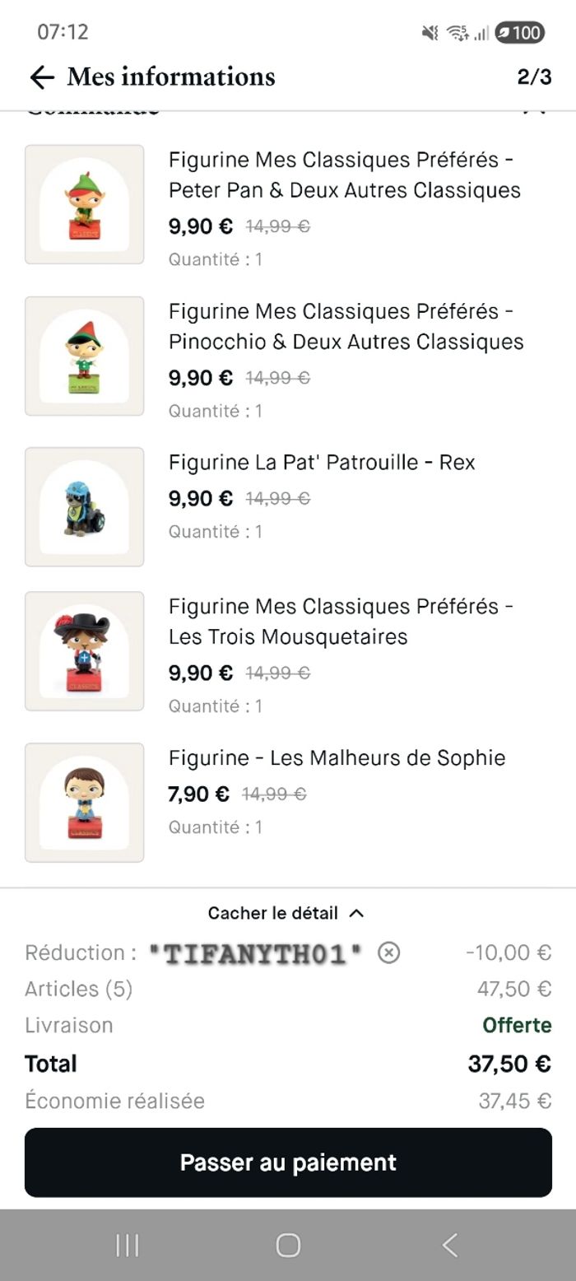Image resolution: width=576 pixels, height=1281 pixels.
Task: Open the Pinocchio figurine thumbnail
Action: tap(85, 356)
